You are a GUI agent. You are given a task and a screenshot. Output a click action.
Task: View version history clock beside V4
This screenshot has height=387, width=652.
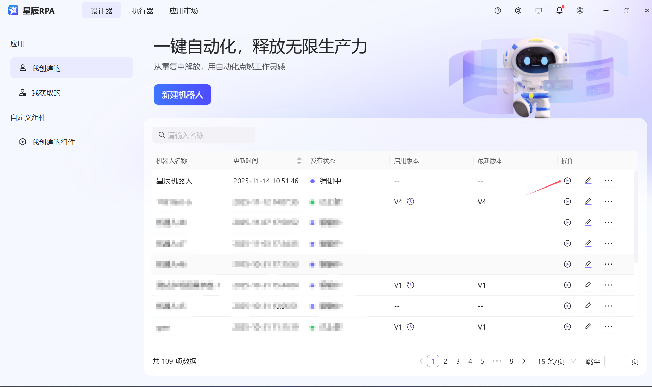[x=410, y=202]
